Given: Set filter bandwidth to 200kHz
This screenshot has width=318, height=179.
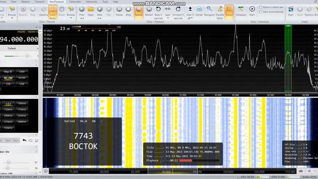Looking at the screenshot, I should (8, 116).
